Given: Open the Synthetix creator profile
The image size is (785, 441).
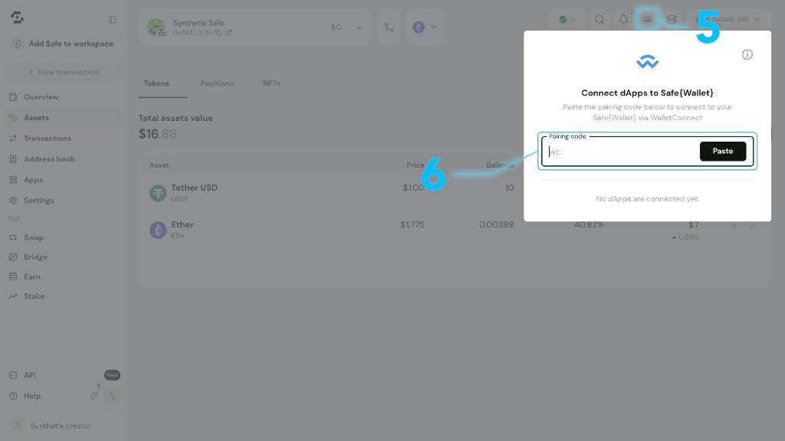Looking at the screenshot, I should click(x=61, y=426).
